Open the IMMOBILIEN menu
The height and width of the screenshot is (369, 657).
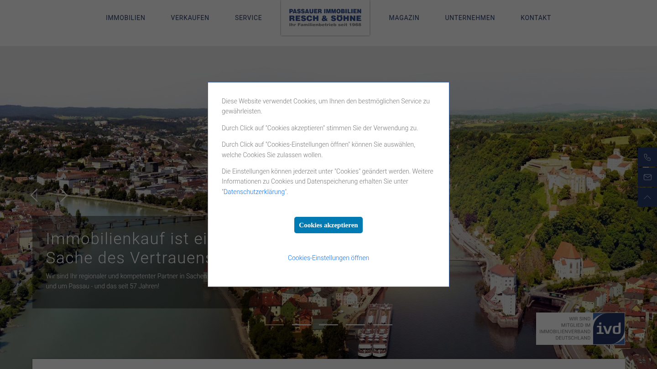[125, 18]
